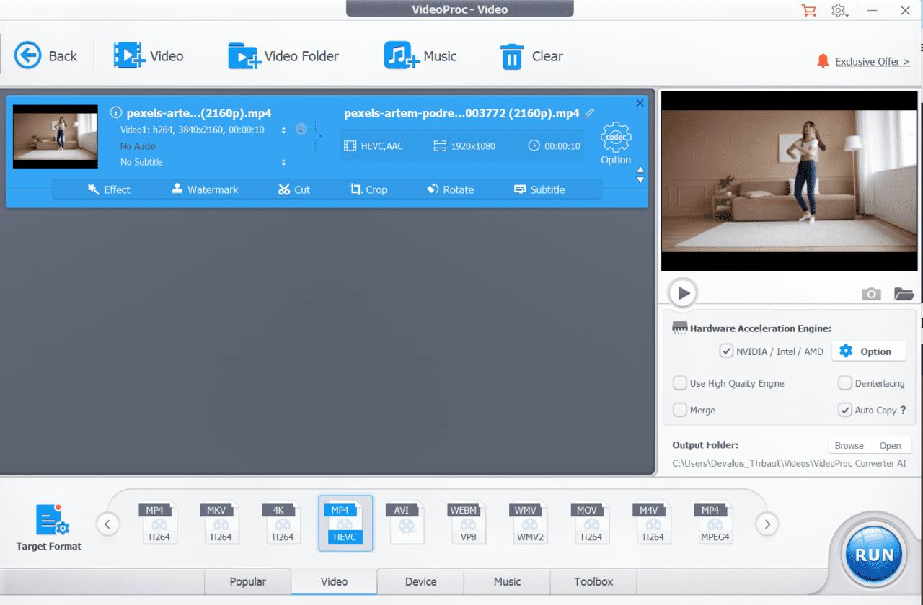Add a Watermark to the clip

pos(205,189)
